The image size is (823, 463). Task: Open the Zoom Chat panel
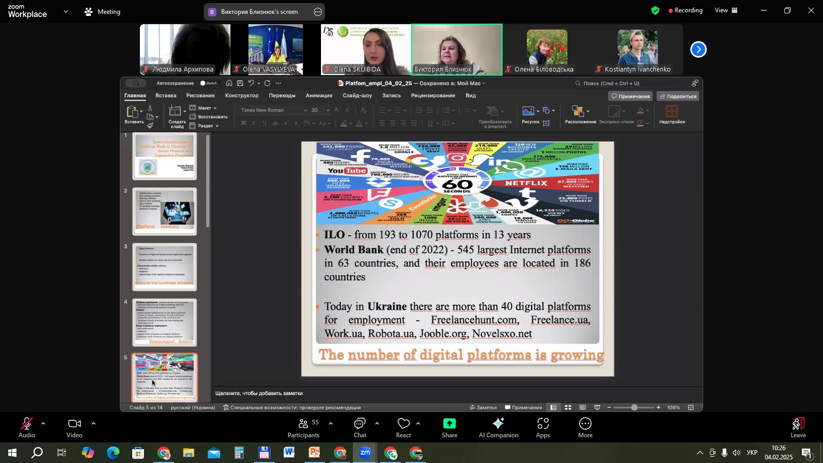[360, 427]
